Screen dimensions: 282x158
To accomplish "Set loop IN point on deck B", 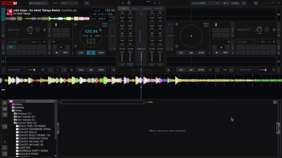I will [x=216, y=53].
